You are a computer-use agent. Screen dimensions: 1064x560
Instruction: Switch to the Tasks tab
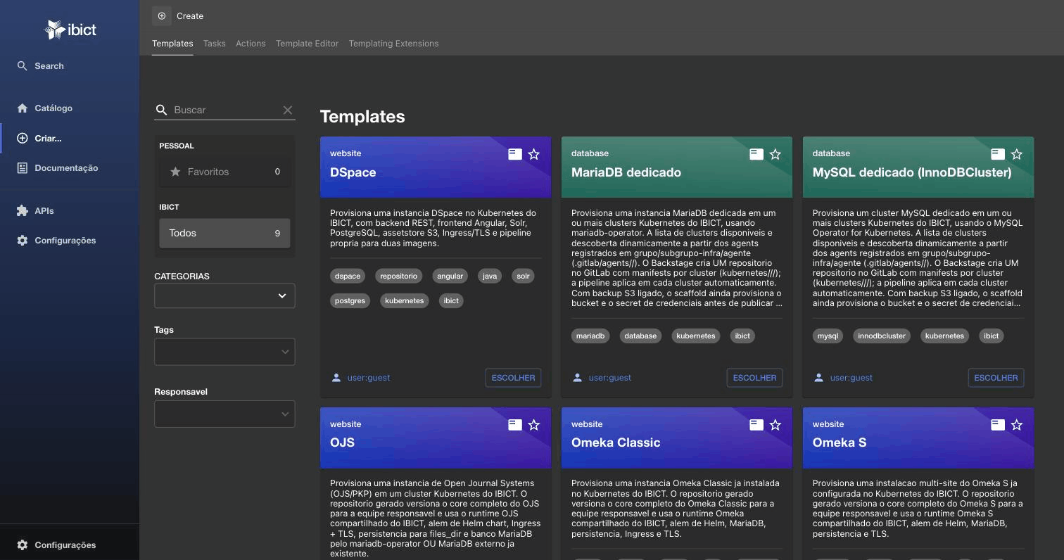pyautogui.click(x=215, y=44)
